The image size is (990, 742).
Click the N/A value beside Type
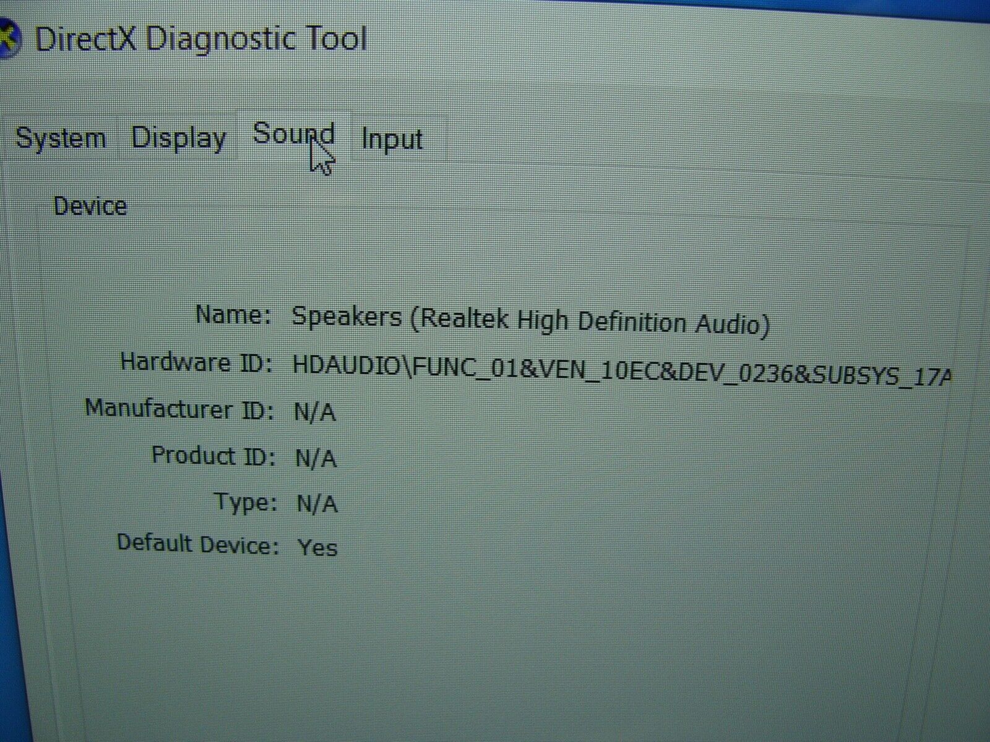click(x=317, y=504)
